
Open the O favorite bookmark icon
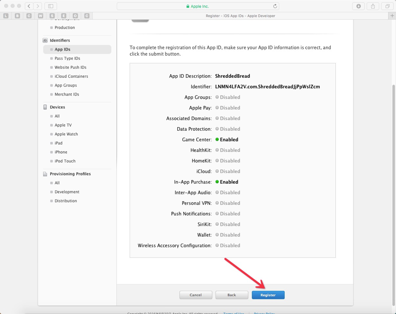tap(75, 16)
